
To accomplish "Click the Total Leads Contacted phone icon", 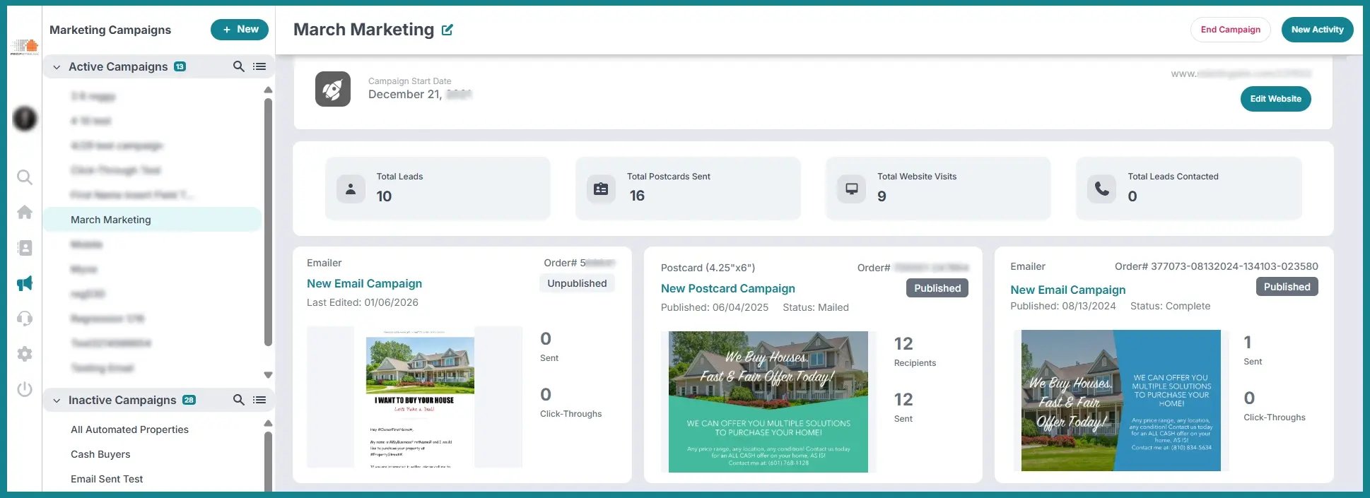I will pyautogui.click(x=1102, y=189).
